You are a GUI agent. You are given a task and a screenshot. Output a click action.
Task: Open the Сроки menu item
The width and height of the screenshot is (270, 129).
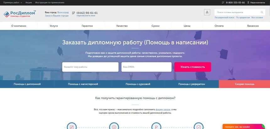[x=155, y=26]
